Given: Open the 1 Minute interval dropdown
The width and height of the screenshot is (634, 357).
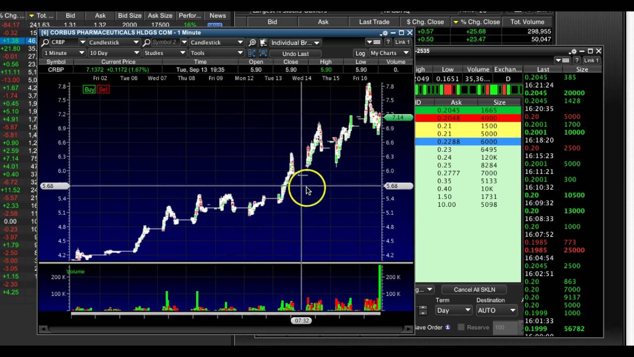Looking at the screenshot, I should pyautogui.click(x=64, y=53).
